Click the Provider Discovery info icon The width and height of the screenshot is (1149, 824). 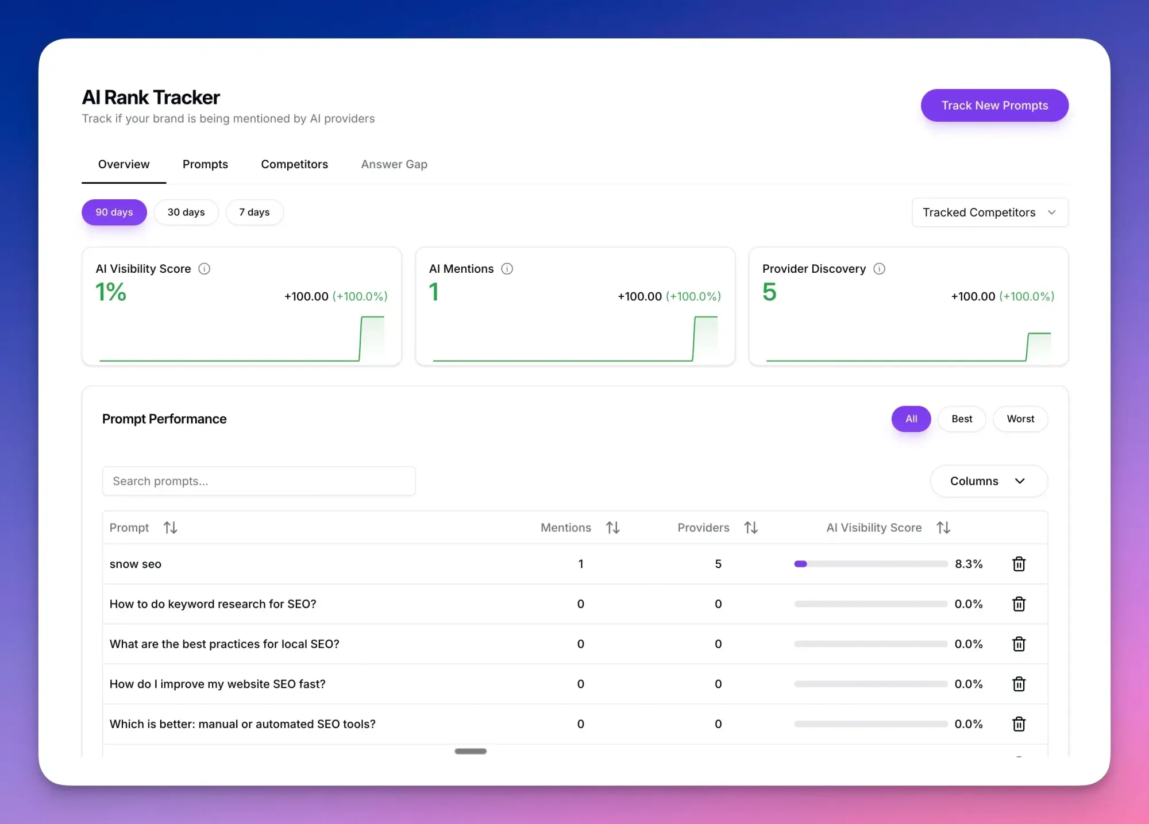tap(879, 268)
